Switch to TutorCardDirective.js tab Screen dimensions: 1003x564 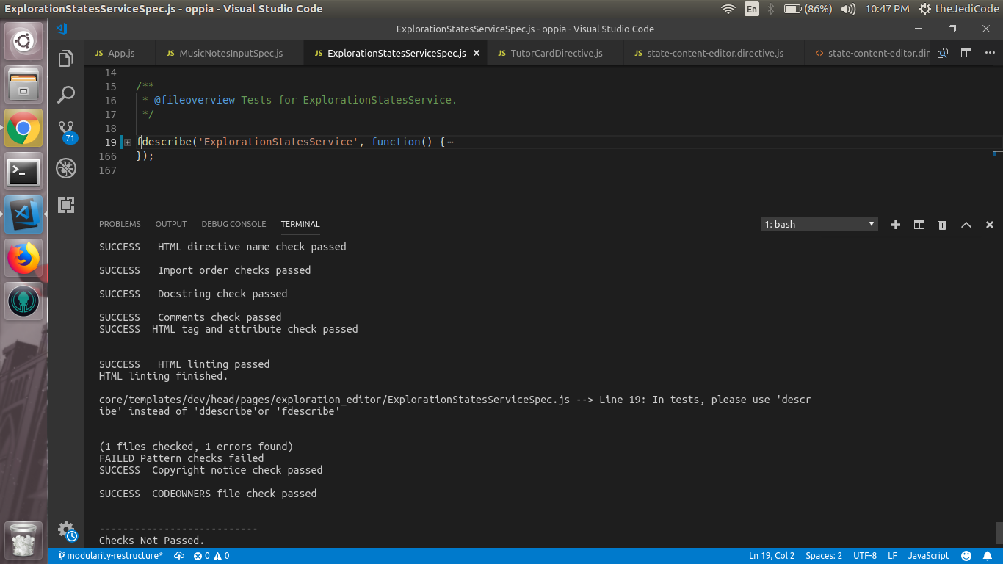pyautogui.click(x=556, y=53)
